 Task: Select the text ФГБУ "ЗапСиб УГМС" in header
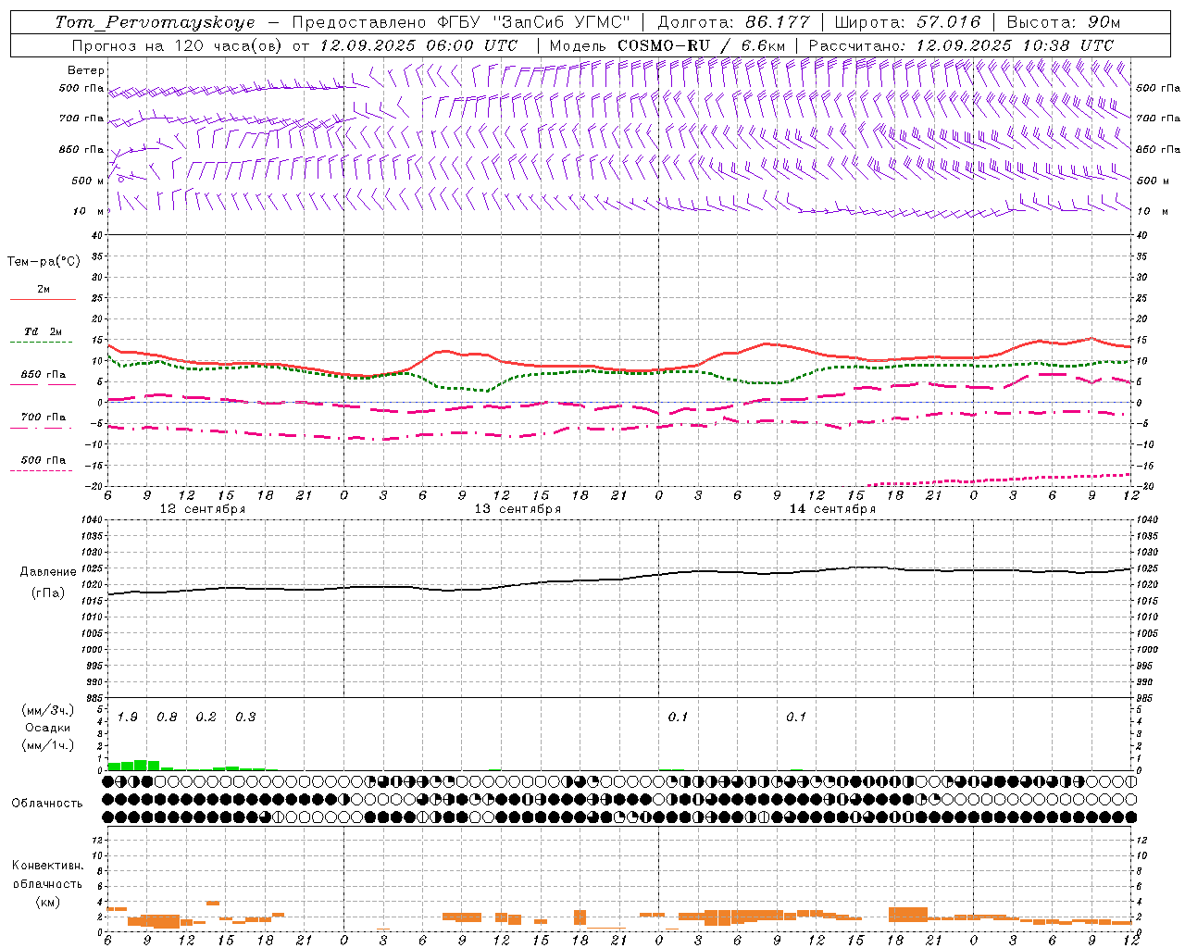tap(533, 22)
